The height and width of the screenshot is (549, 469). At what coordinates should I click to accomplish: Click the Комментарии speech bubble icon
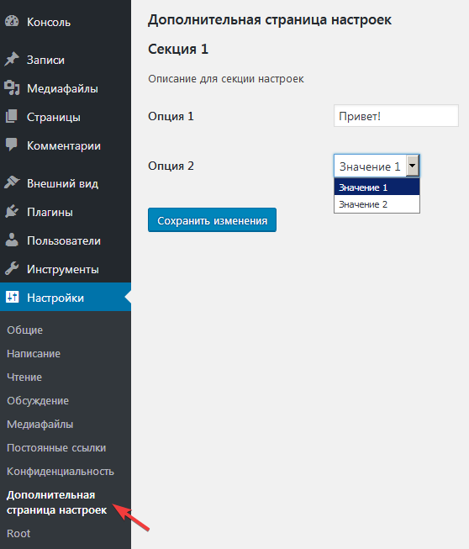tap(12, 145)
